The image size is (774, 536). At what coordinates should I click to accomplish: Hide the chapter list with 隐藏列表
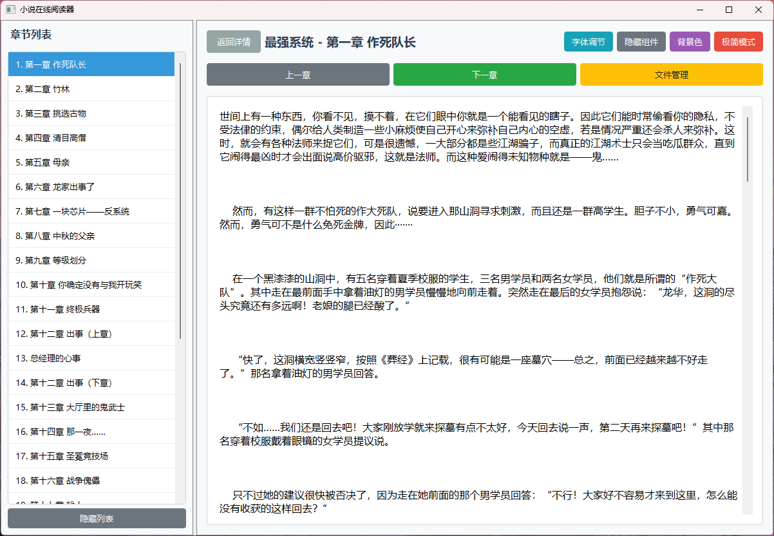[x=97, y=519]
